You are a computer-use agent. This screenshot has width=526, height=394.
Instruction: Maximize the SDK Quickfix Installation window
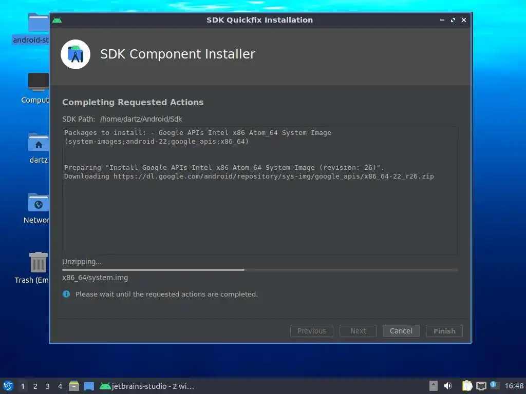[453, 20]
